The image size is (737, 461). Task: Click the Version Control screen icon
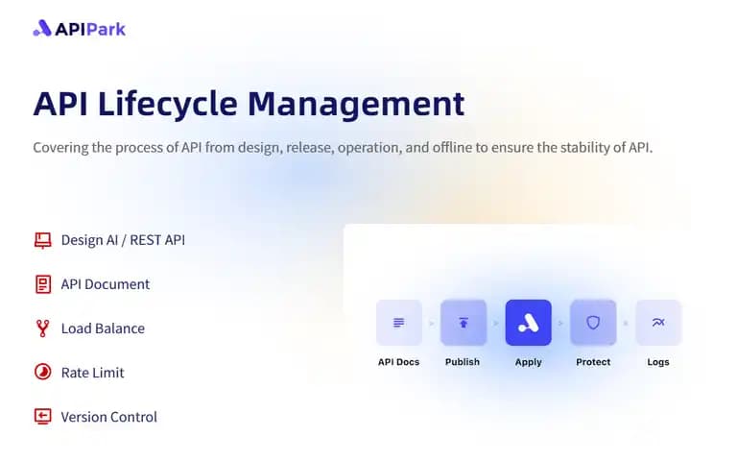[x=43, y=416]
